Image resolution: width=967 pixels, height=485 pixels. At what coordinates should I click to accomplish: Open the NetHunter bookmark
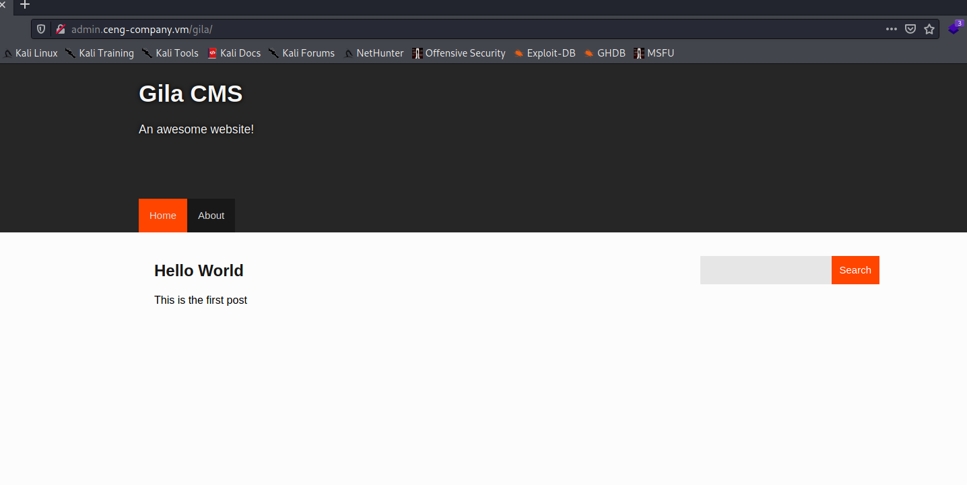374,53
